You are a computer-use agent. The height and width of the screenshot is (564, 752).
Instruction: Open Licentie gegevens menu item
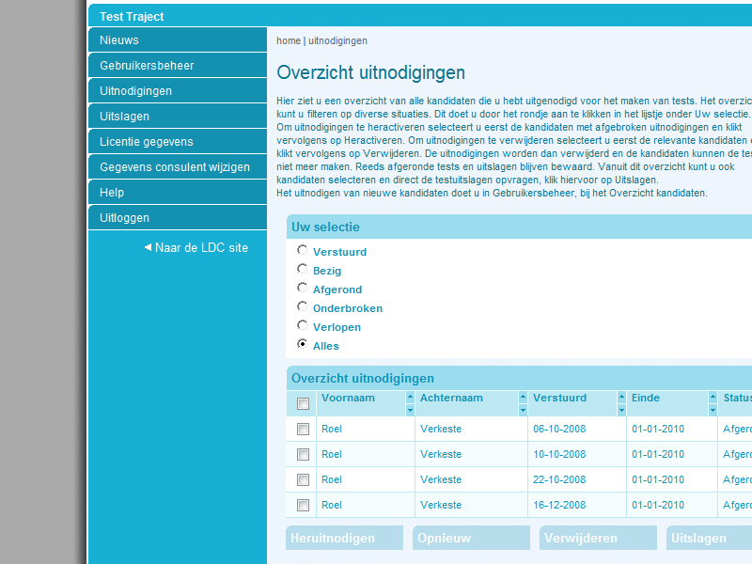pyautogui.click(x=178, y=142)
